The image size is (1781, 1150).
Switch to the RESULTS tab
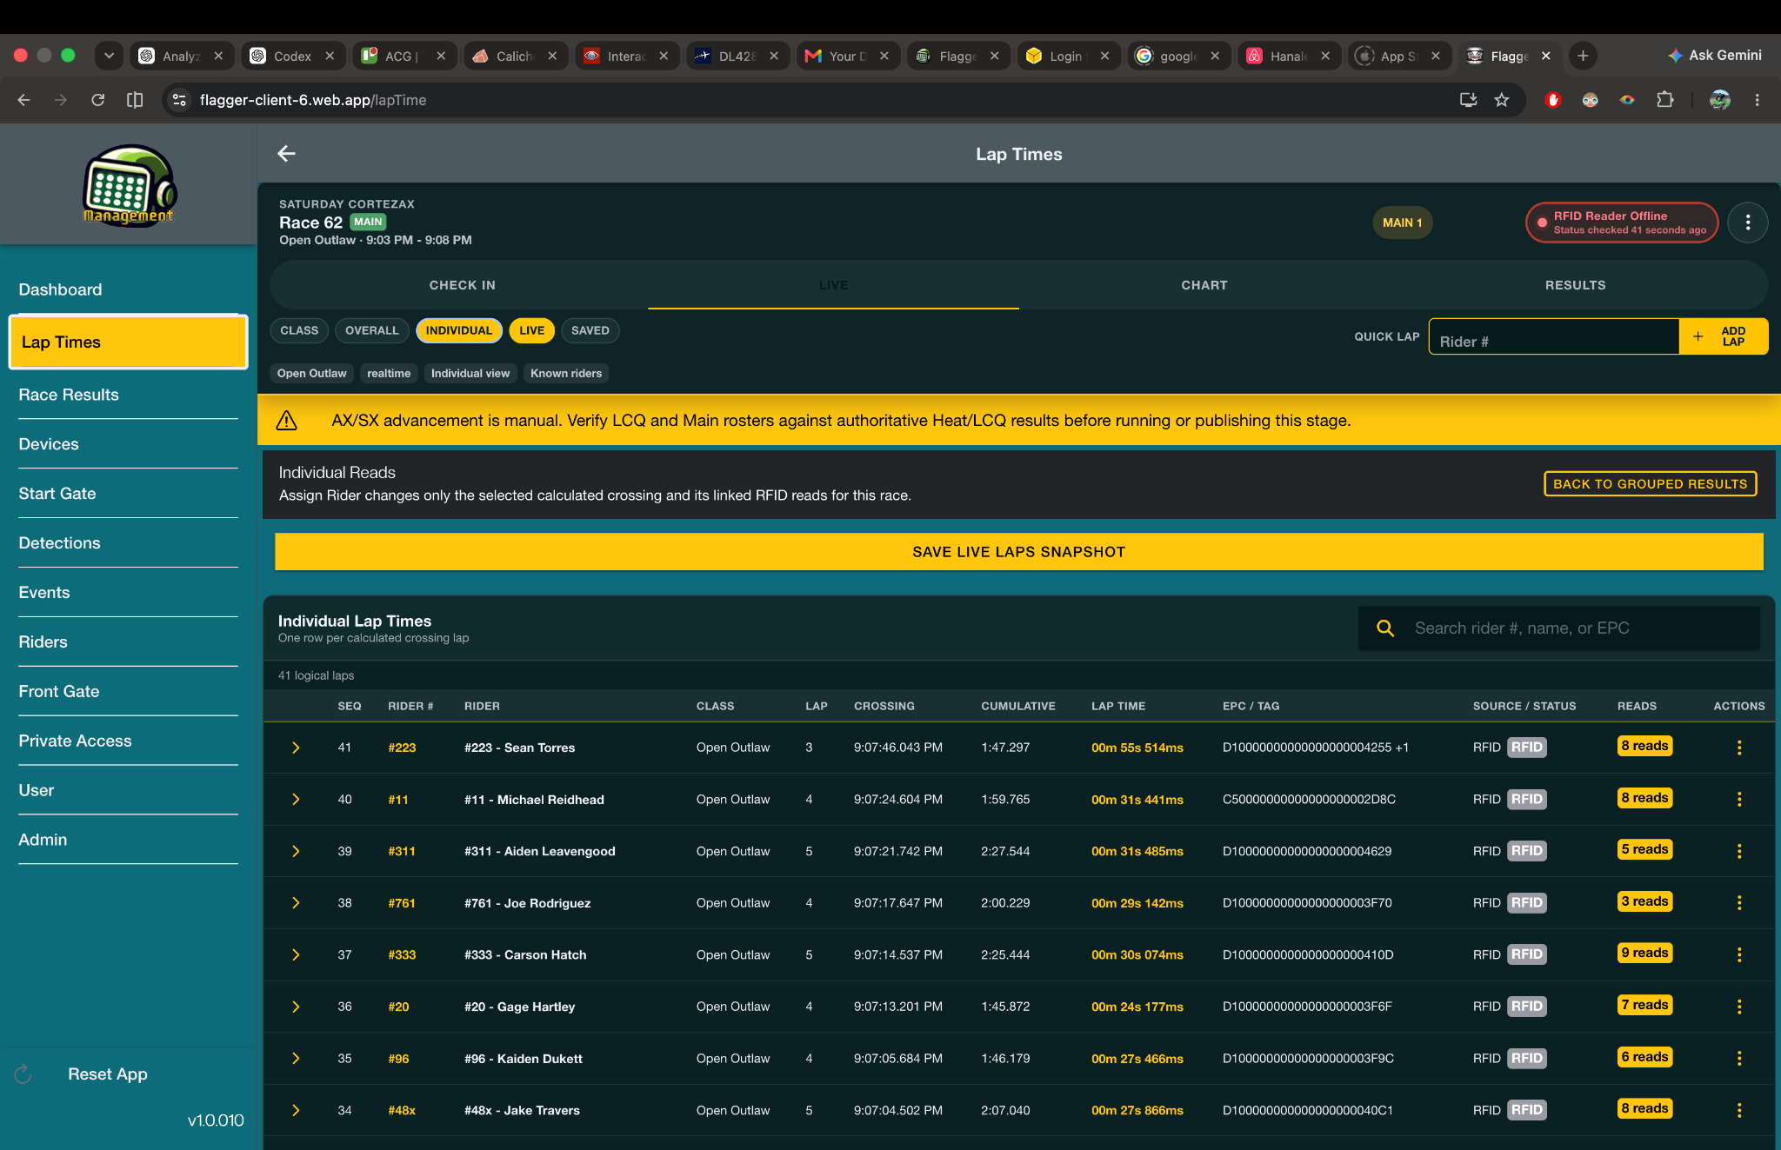pos(1575,285)
